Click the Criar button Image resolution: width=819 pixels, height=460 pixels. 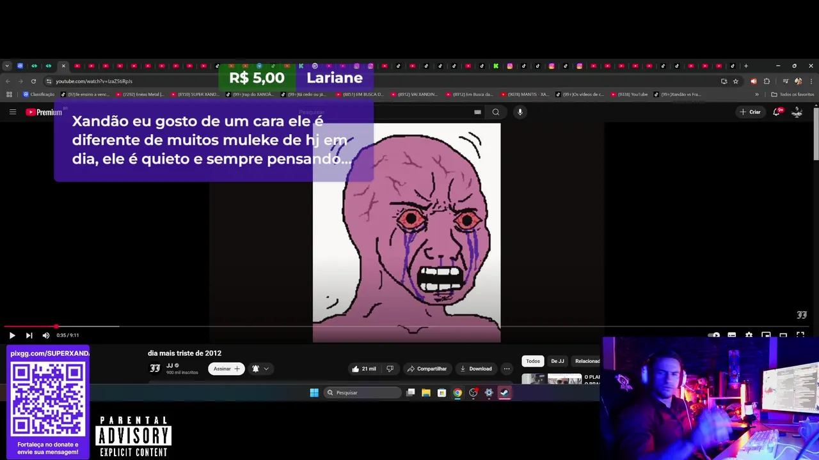tap(750, 112)
